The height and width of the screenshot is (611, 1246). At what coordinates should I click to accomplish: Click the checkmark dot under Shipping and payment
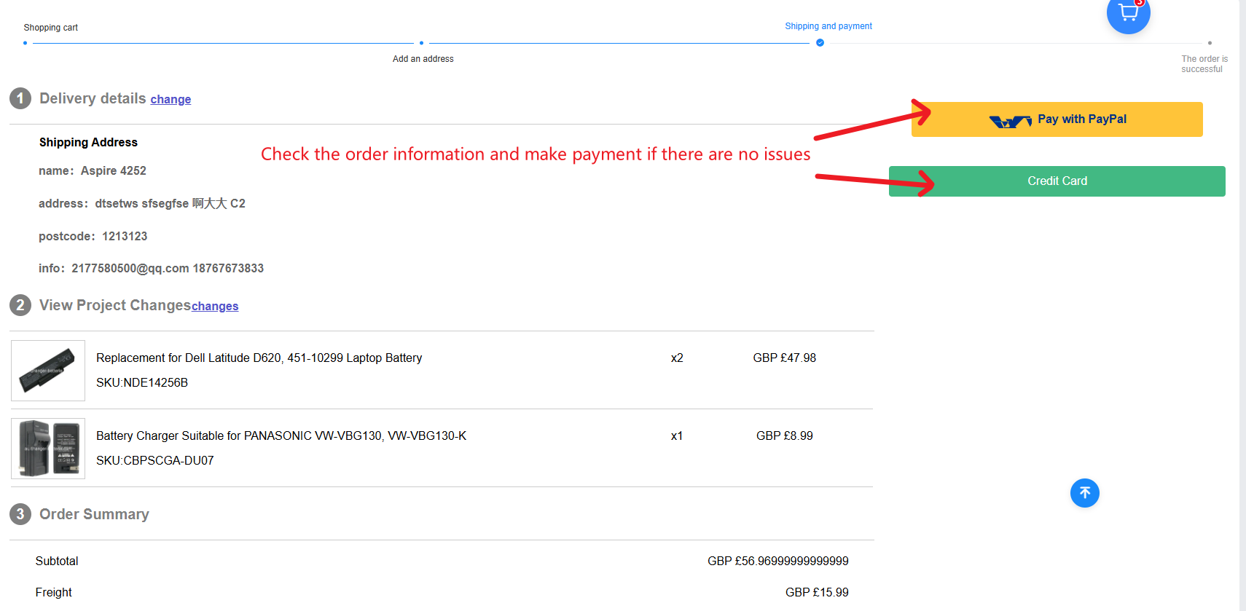pyautogui.click(x=820, y=43)
